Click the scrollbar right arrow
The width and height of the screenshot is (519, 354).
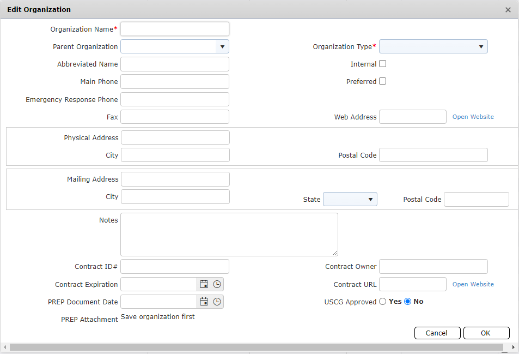pos(513,347)
